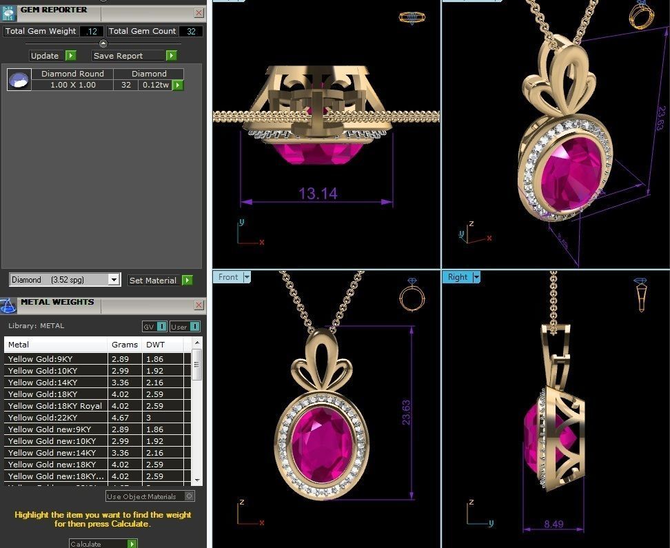The height and width of the screenshot is (548, 670).
Task: Select the Yellow Gold:18KY row
Action: [x=97, y=394]
